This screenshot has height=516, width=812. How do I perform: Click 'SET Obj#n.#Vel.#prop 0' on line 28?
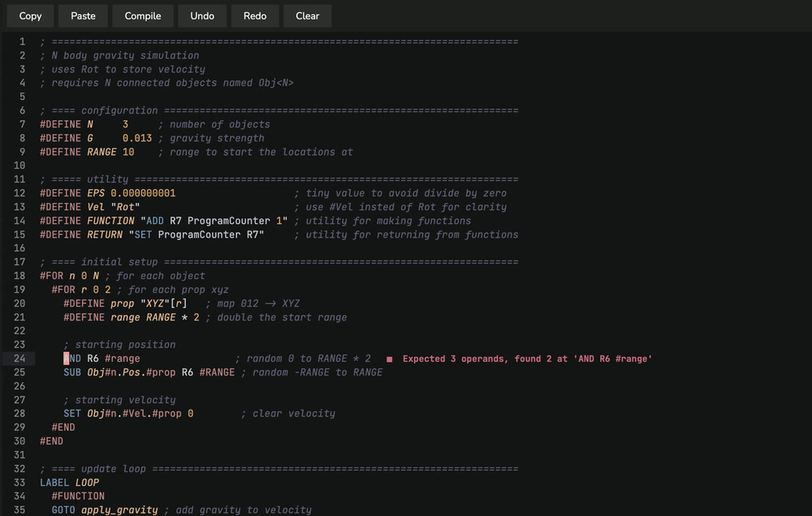pos(128,414)
